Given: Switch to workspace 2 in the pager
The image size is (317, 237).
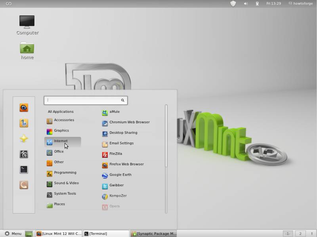Looking at the screenshot, I should tap(300, 234).
